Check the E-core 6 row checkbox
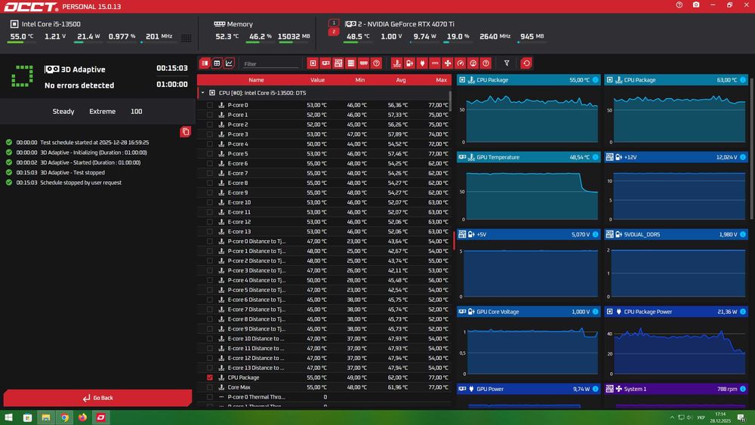Screen dimensions: 755x425 point(209,163)
